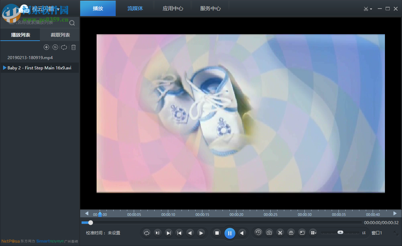The width and height of the screenshot is (402, 246).
Task: Maximize the player window
Action: (x=388, y=9)
